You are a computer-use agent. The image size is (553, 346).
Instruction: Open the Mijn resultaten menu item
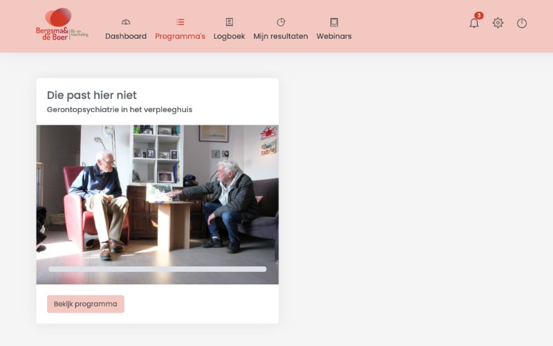coord(281,37)
